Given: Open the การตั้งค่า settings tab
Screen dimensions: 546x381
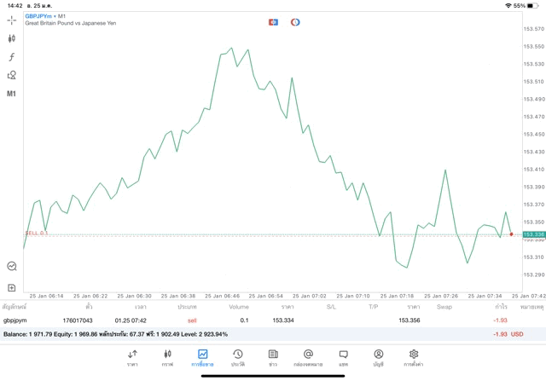Looking at the screenshot, I should click(414, 357).
